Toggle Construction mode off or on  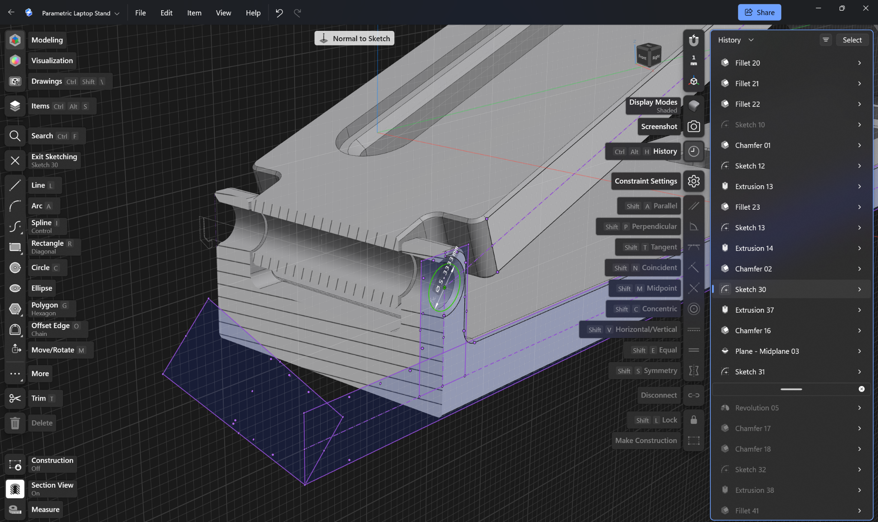15,464
